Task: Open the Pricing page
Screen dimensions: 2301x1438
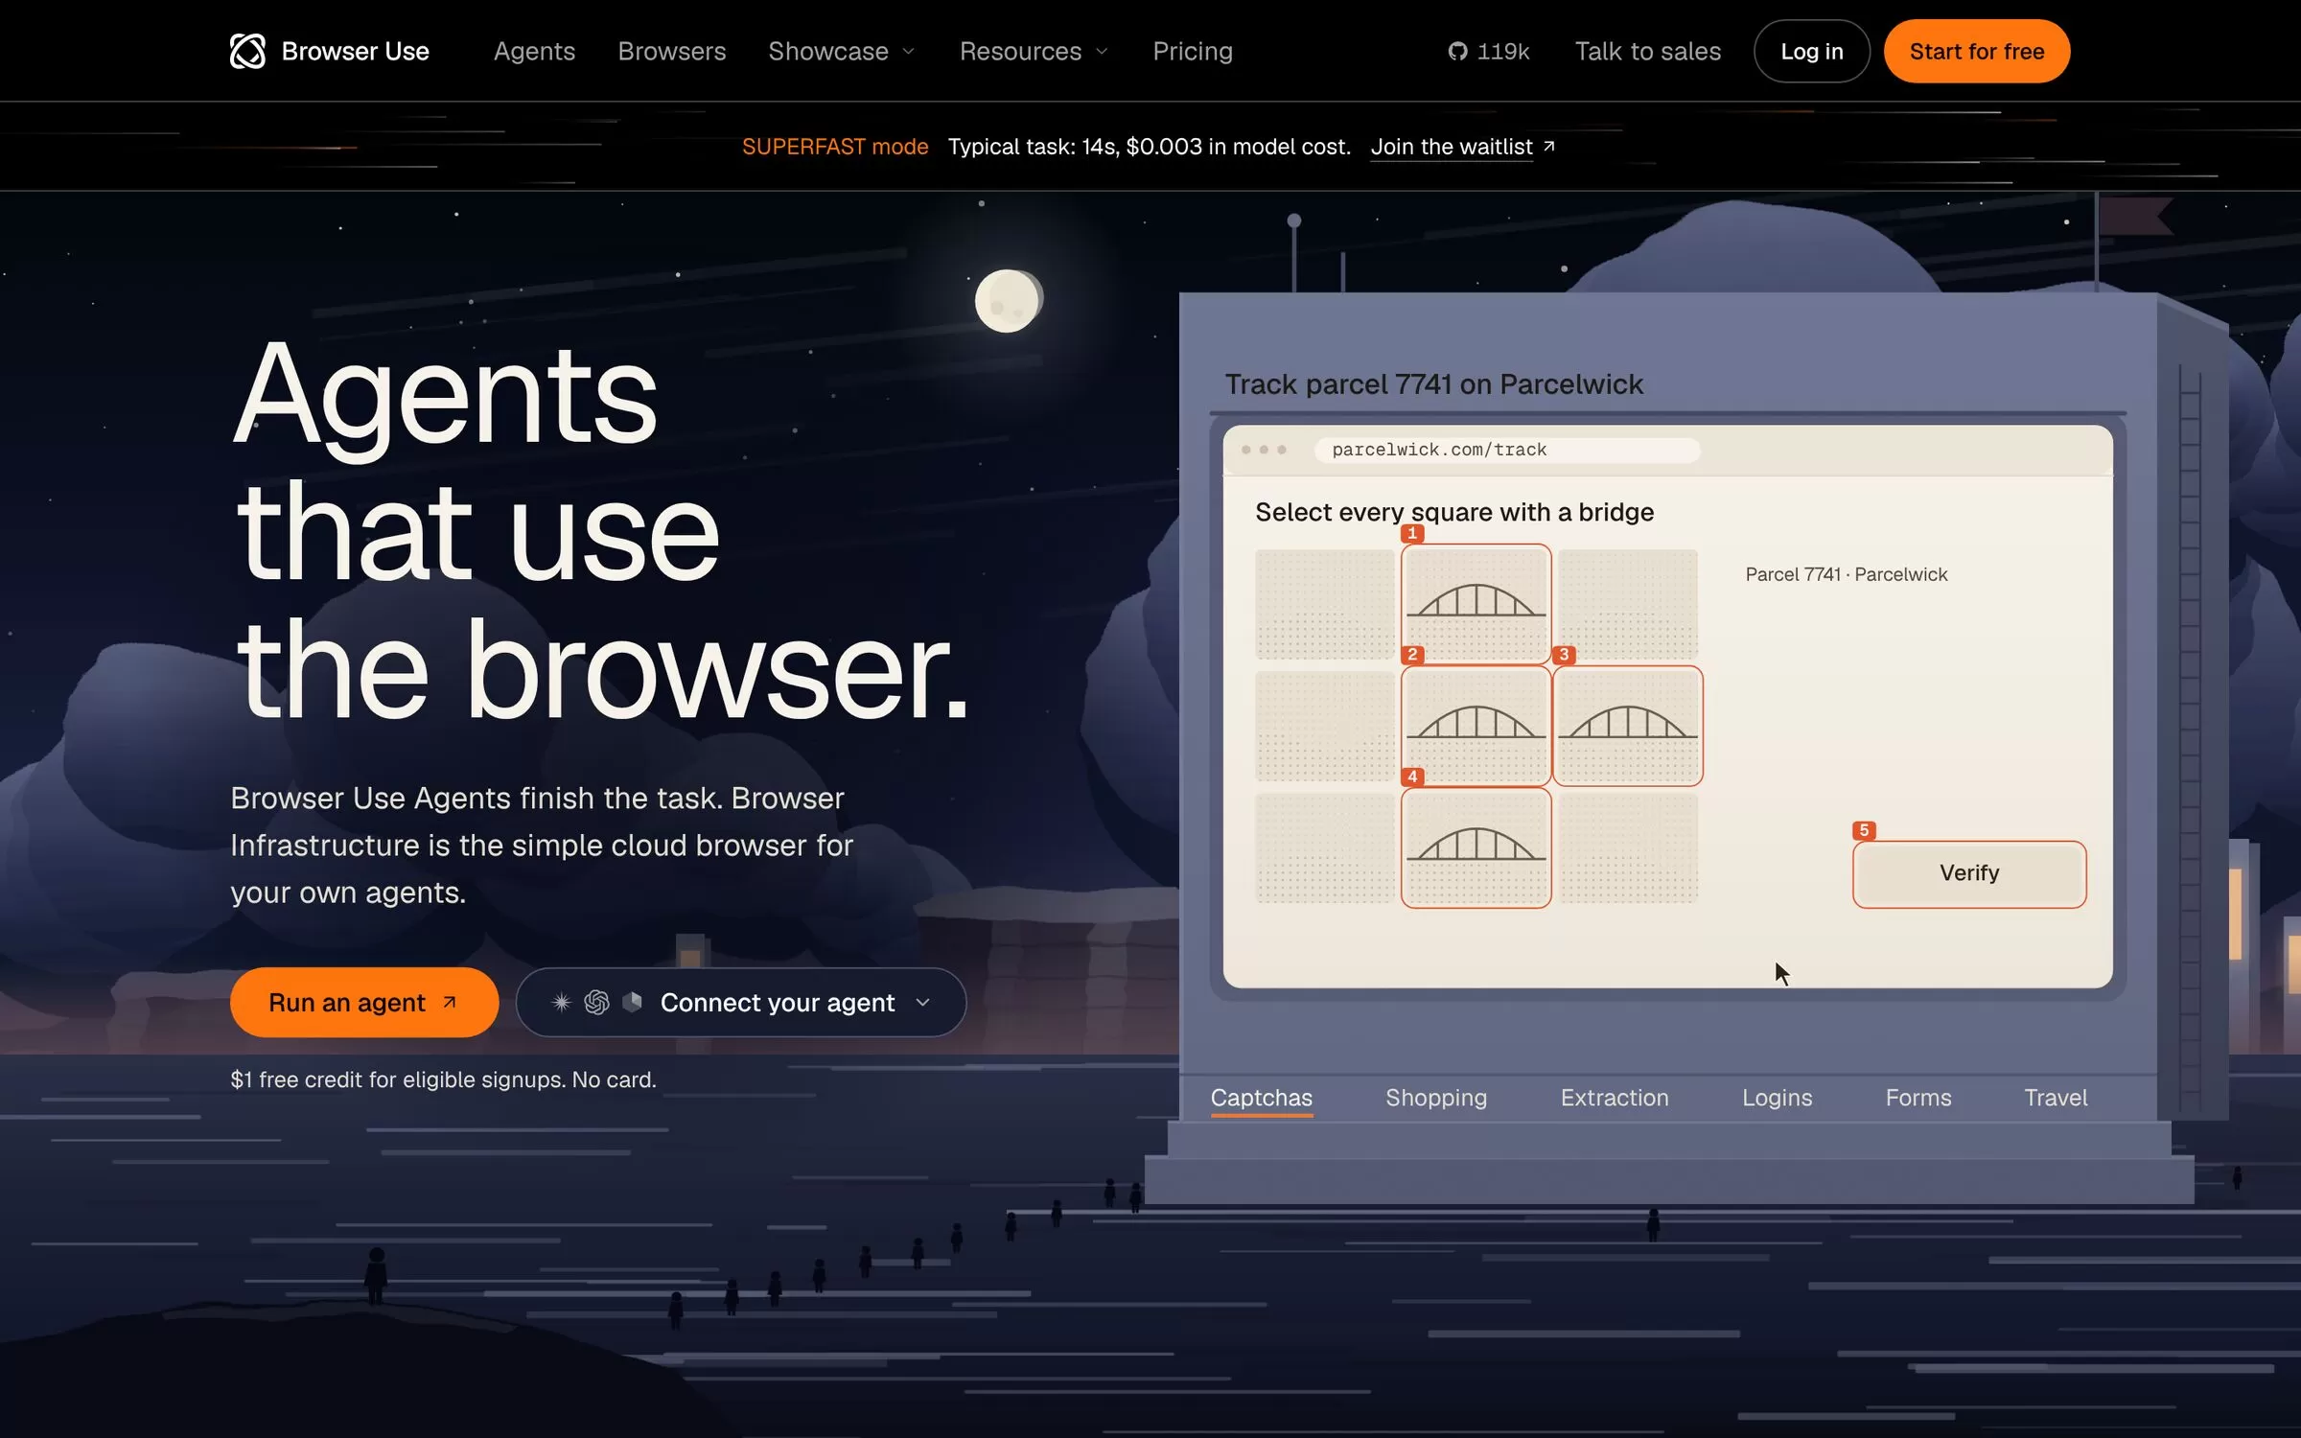Action: pyautogui.click(x=1192, y=52)
